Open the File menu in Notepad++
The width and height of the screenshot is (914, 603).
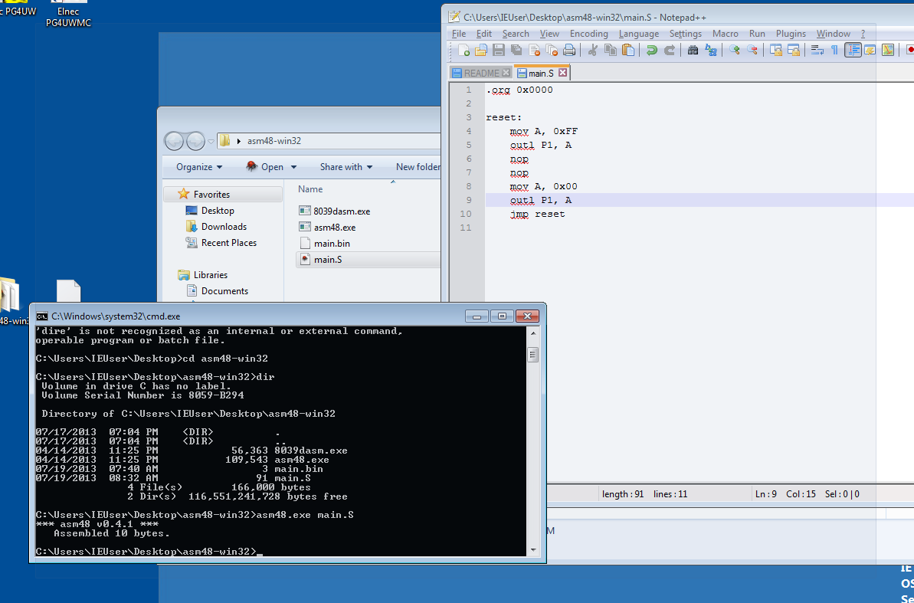tap(459, 34)
